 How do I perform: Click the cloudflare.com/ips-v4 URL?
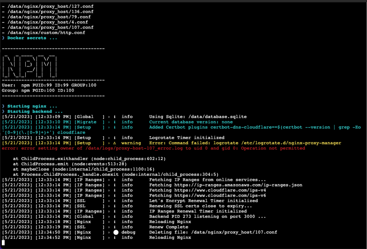point(220,190)
